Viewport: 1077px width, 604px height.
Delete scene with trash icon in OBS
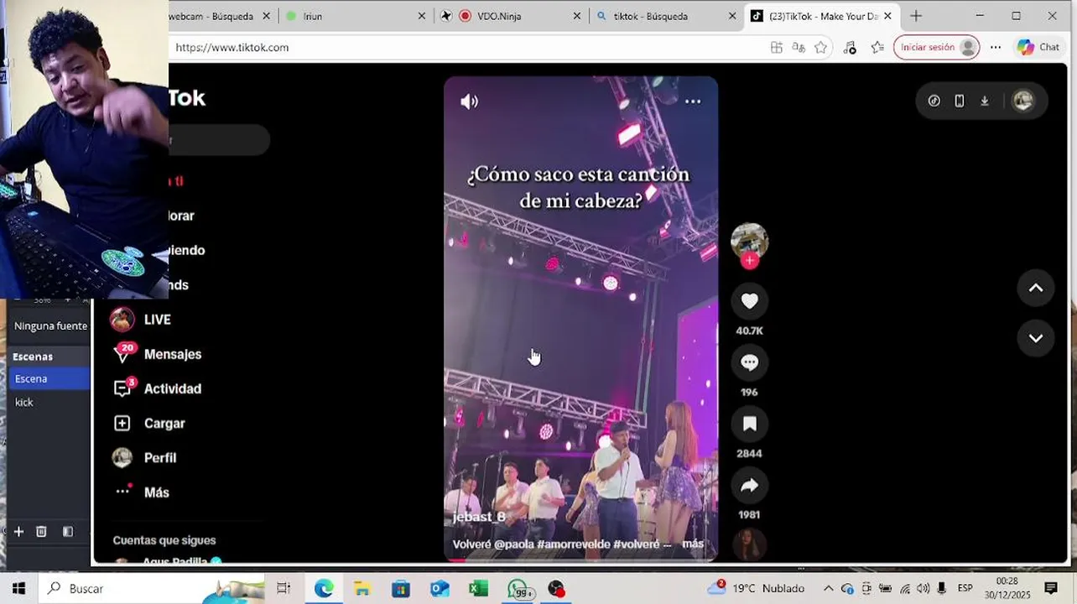[x=41, y=532]
